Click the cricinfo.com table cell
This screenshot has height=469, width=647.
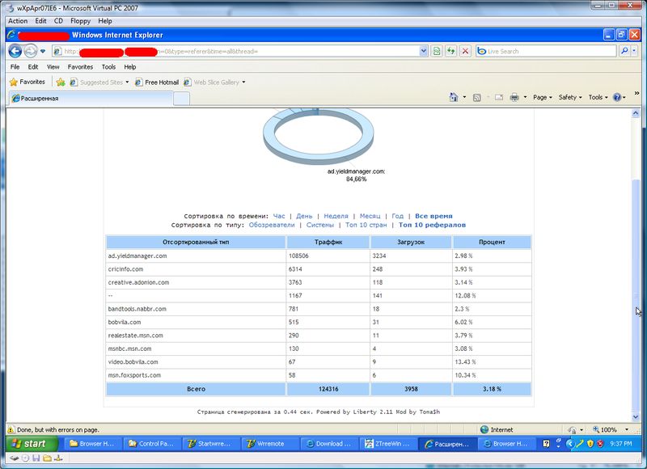(196, 269)
